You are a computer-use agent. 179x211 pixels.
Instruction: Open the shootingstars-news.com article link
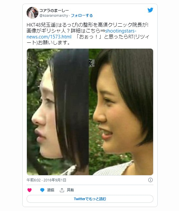[81, 34]
